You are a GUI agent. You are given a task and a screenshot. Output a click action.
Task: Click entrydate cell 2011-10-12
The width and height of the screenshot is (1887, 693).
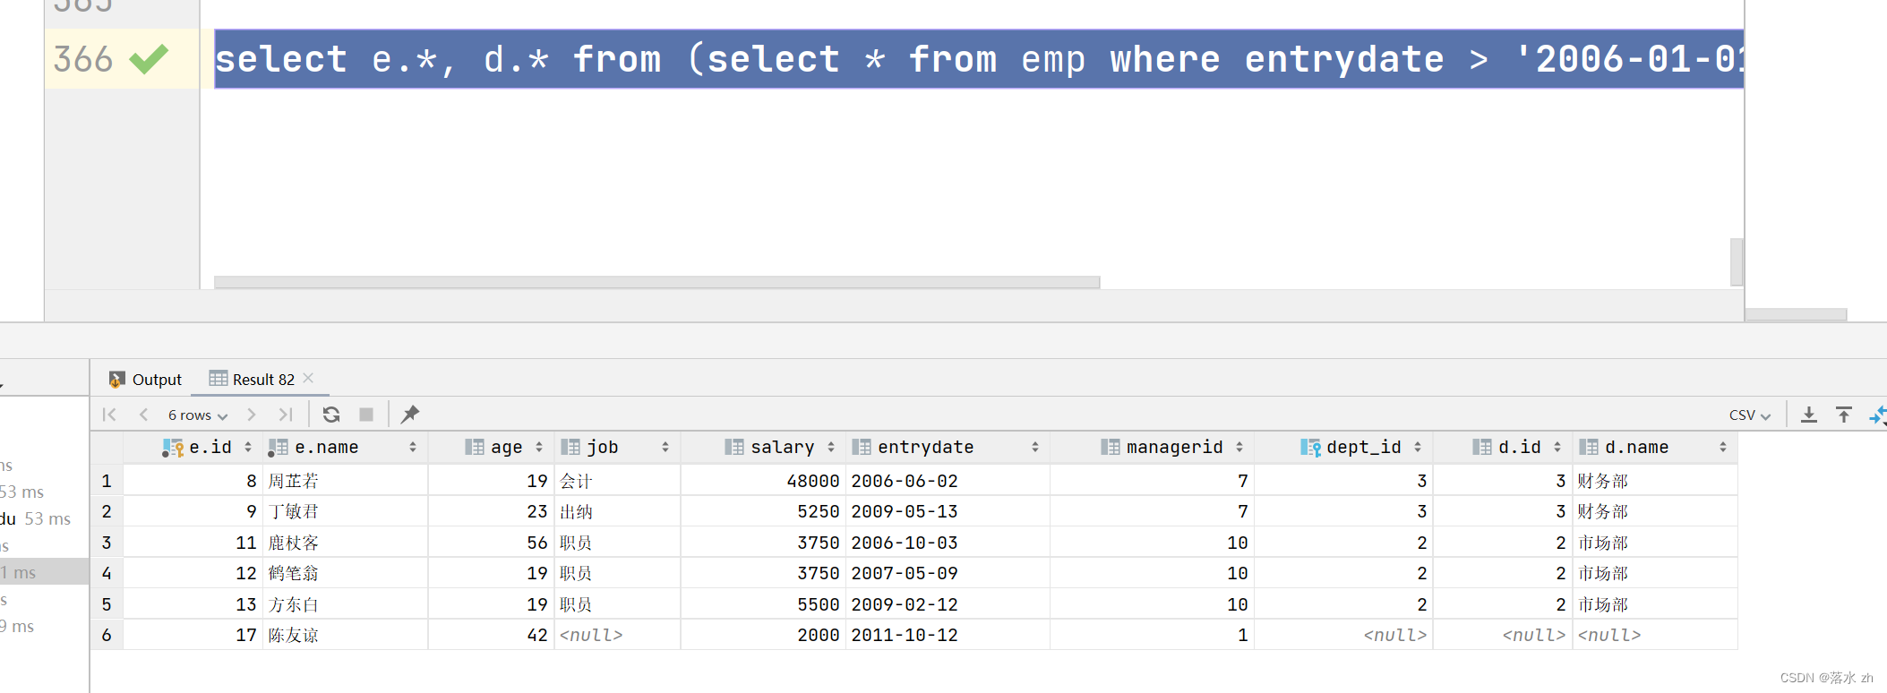click(948, 635)
